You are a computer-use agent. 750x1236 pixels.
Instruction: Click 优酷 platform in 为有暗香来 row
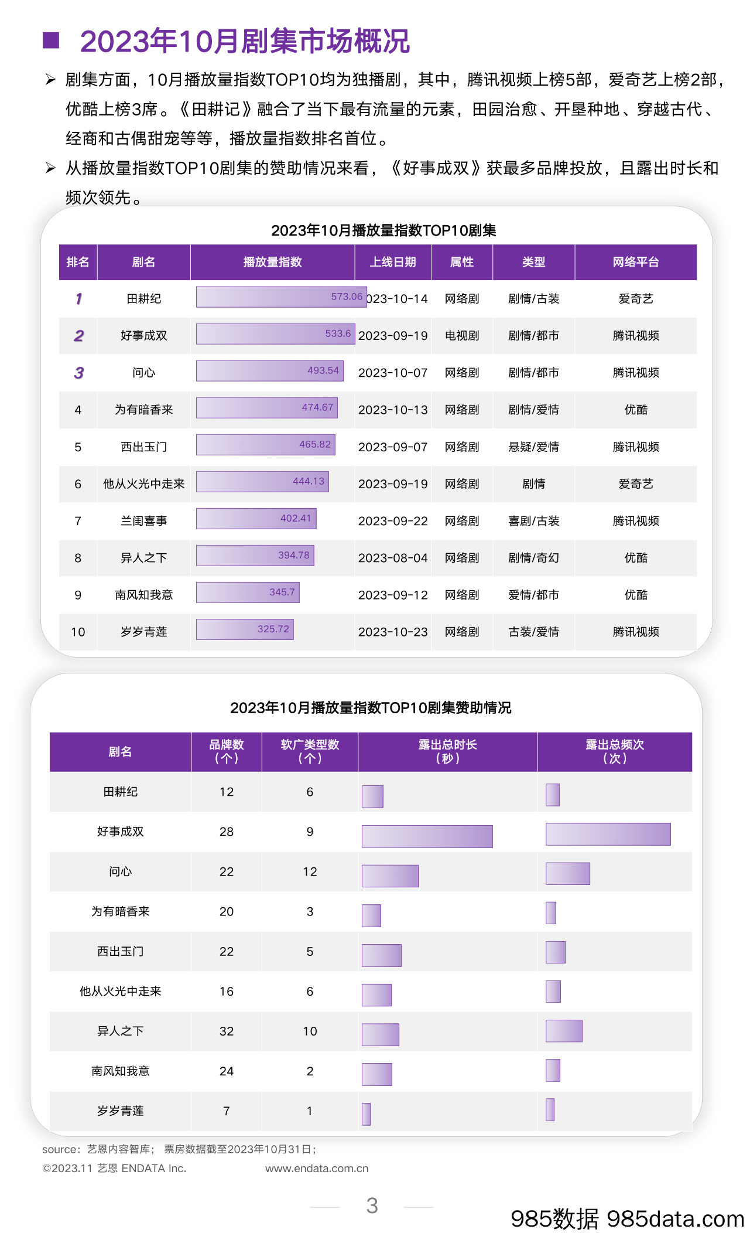pyautogui.click(x=636, y=410)
